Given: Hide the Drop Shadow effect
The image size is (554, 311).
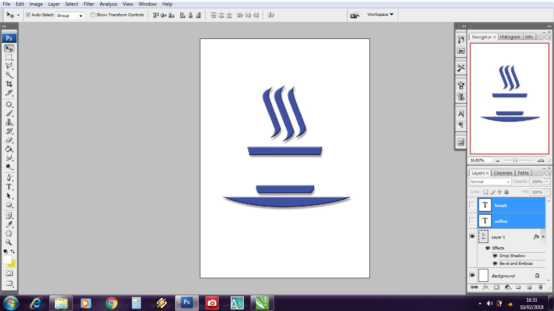Looking at the screenshot, I should tap(495, 256).
